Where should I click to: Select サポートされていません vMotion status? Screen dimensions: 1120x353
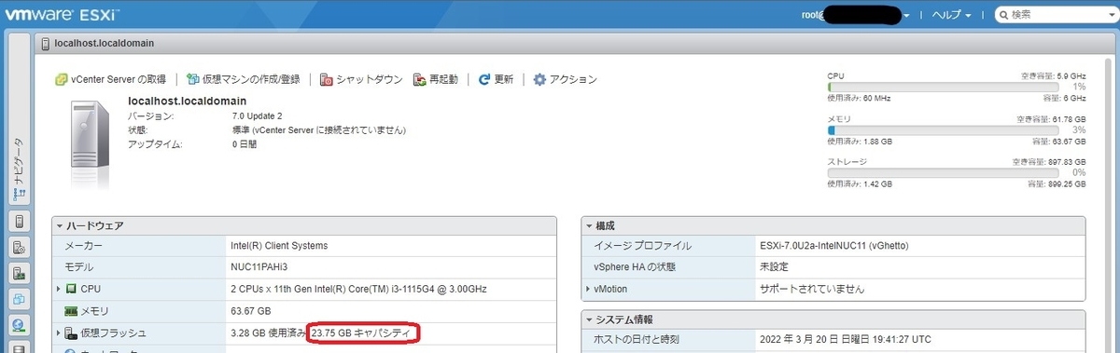812,290
